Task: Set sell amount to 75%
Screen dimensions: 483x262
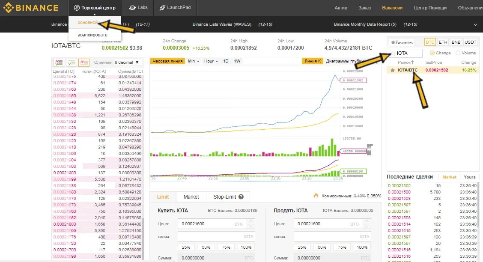Action: (x=342, y=247)
